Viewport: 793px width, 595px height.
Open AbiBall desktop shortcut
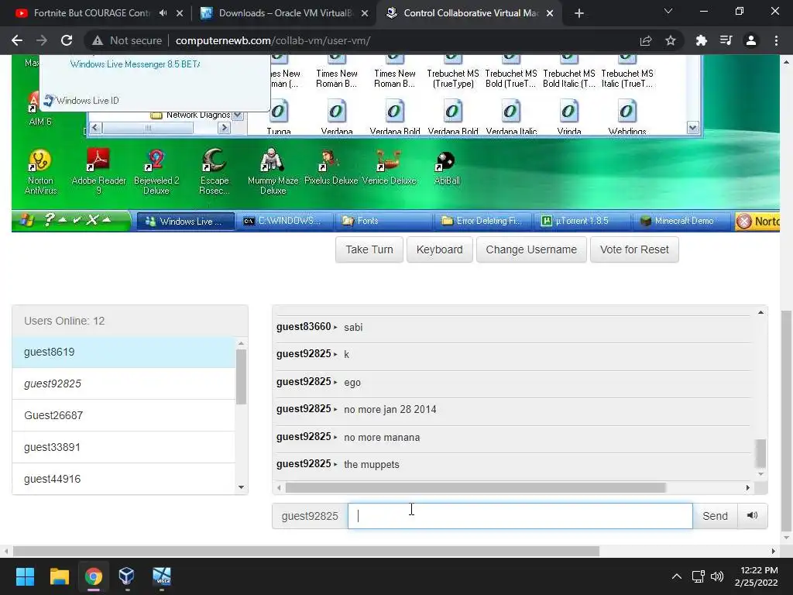coord(447,168)
